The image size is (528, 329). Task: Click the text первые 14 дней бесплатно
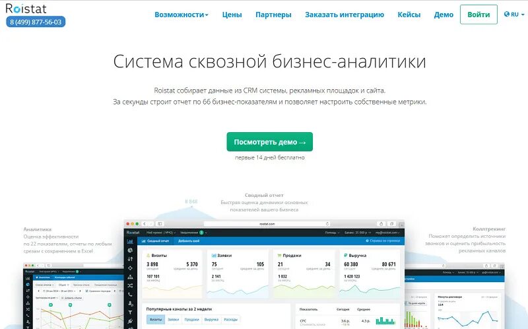point(269,157)
